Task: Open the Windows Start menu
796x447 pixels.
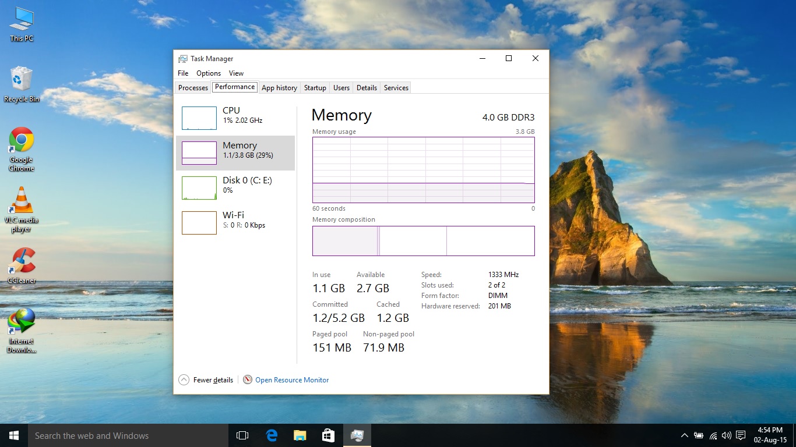Action: point(14,435)
